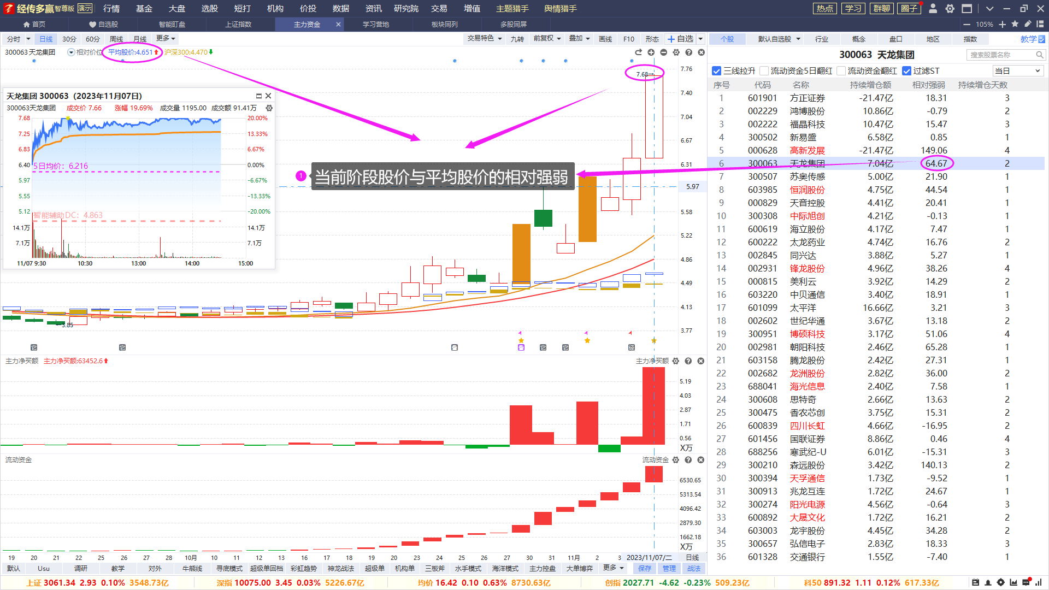
Task: Select the 方正证券 row in stock list
Action: [876, 98]
